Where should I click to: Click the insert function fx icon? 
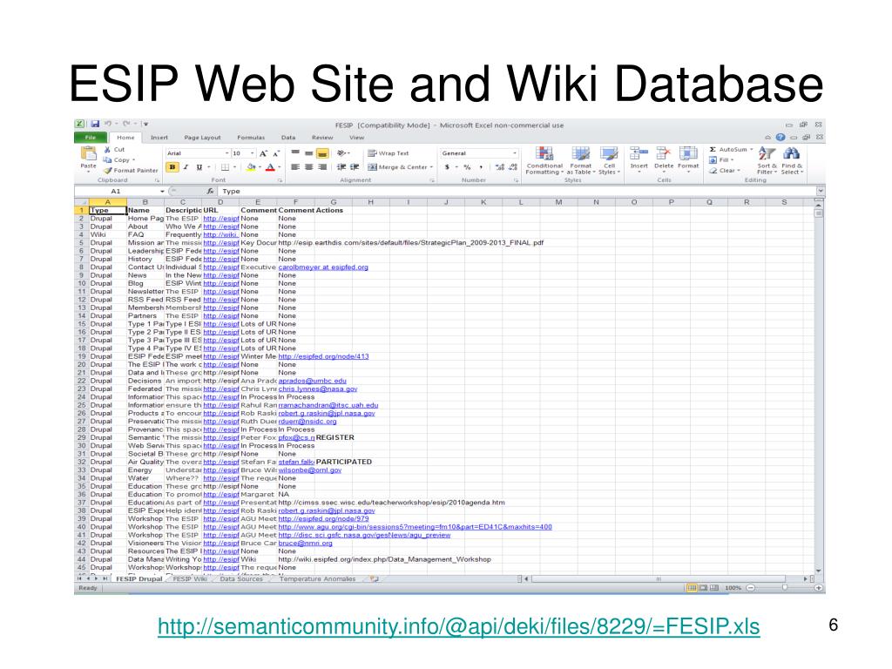[211, 192]
